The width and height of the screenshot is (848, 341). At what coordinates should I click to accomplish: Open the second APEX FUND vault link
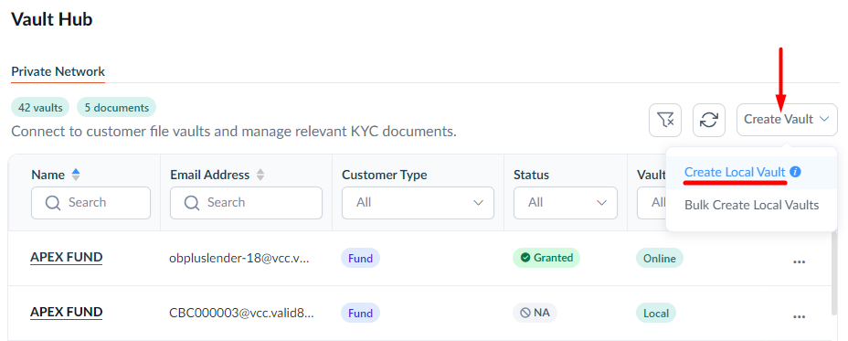(x=67, y=313)
